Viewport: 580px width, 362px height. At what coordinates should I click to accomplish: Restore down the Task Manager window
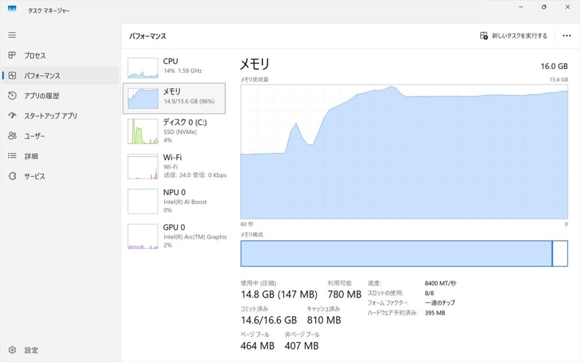tap(544, 7)
